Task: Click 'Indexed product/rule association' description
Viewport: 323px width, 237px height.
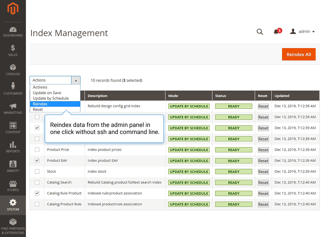Action: 115,204
